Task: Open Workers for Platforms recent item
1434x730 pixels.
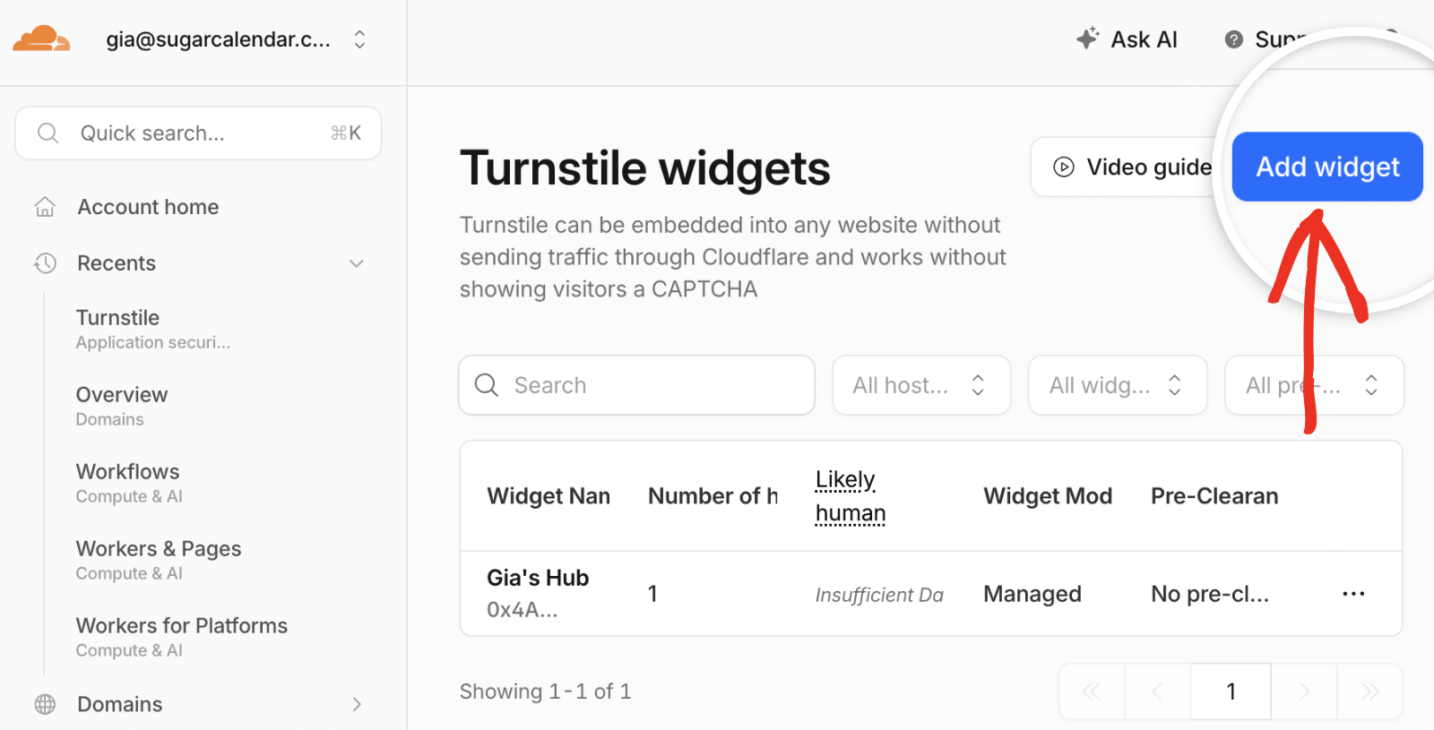Action: 182,637
